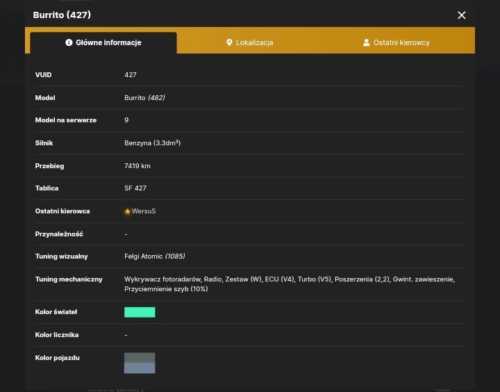
Task: Click the Silnik label
Action: tap(44, 143)
